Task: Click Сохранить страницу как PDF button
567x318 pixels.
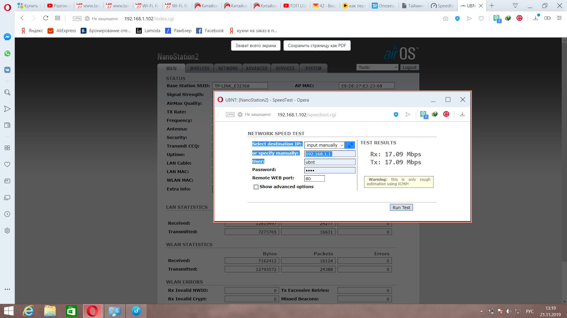Action: 317,46
